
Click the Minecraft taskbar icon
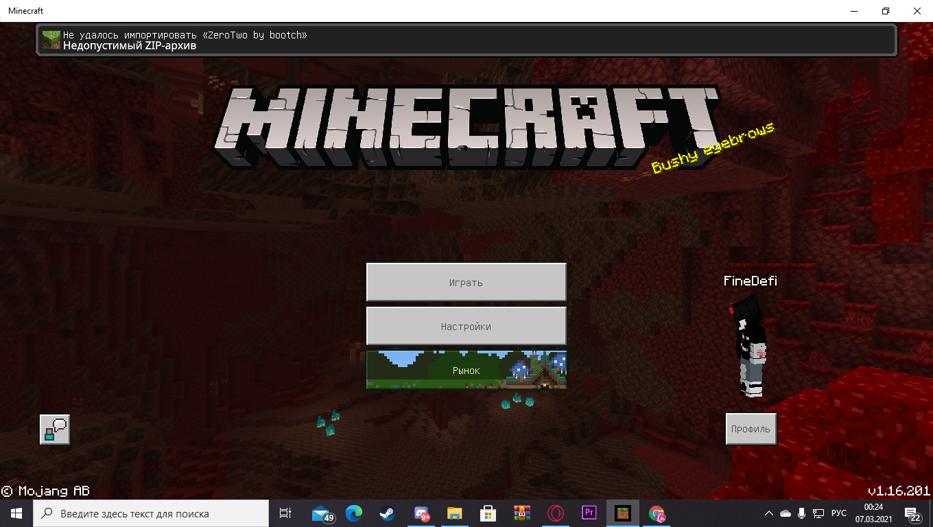click(622, 513)
